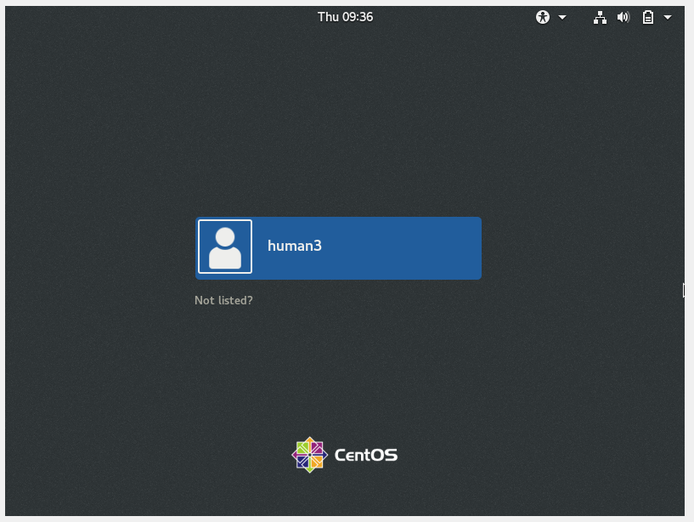Image resolution: width=694 pixels, height=522 pixels.
Task: Open the accessibility menu icon
Action: tap(543, 17)
